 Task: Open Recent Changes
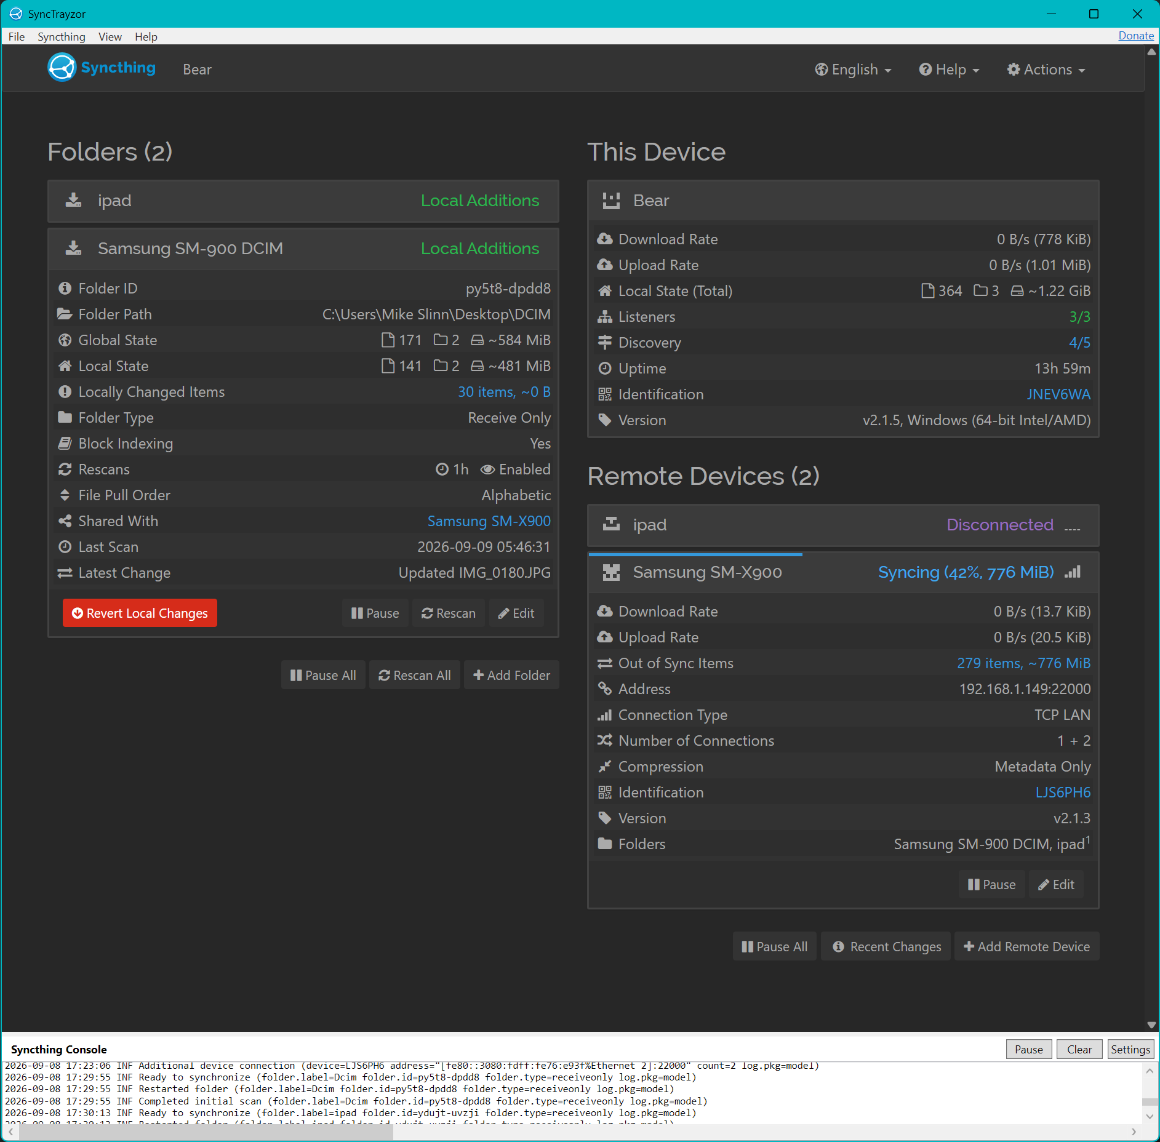point(886,946)
